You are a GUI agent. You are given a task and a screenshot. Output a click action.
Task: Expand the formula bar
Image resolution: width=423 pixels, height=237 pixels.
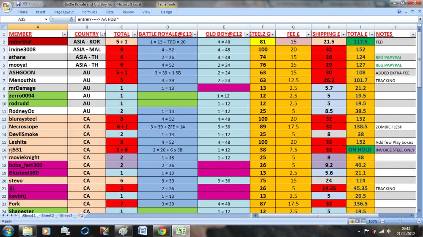(x=420, y=19)
